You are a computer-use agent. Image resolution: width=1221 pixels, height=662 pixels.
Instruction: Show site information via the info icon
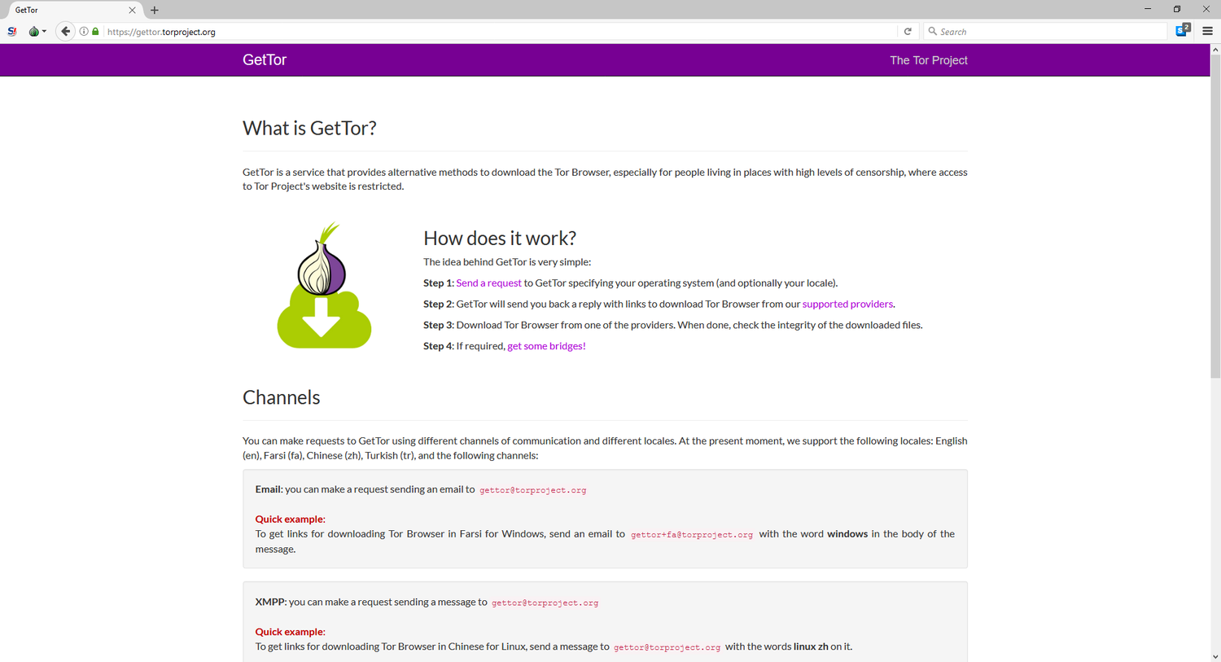pos(84,32)
